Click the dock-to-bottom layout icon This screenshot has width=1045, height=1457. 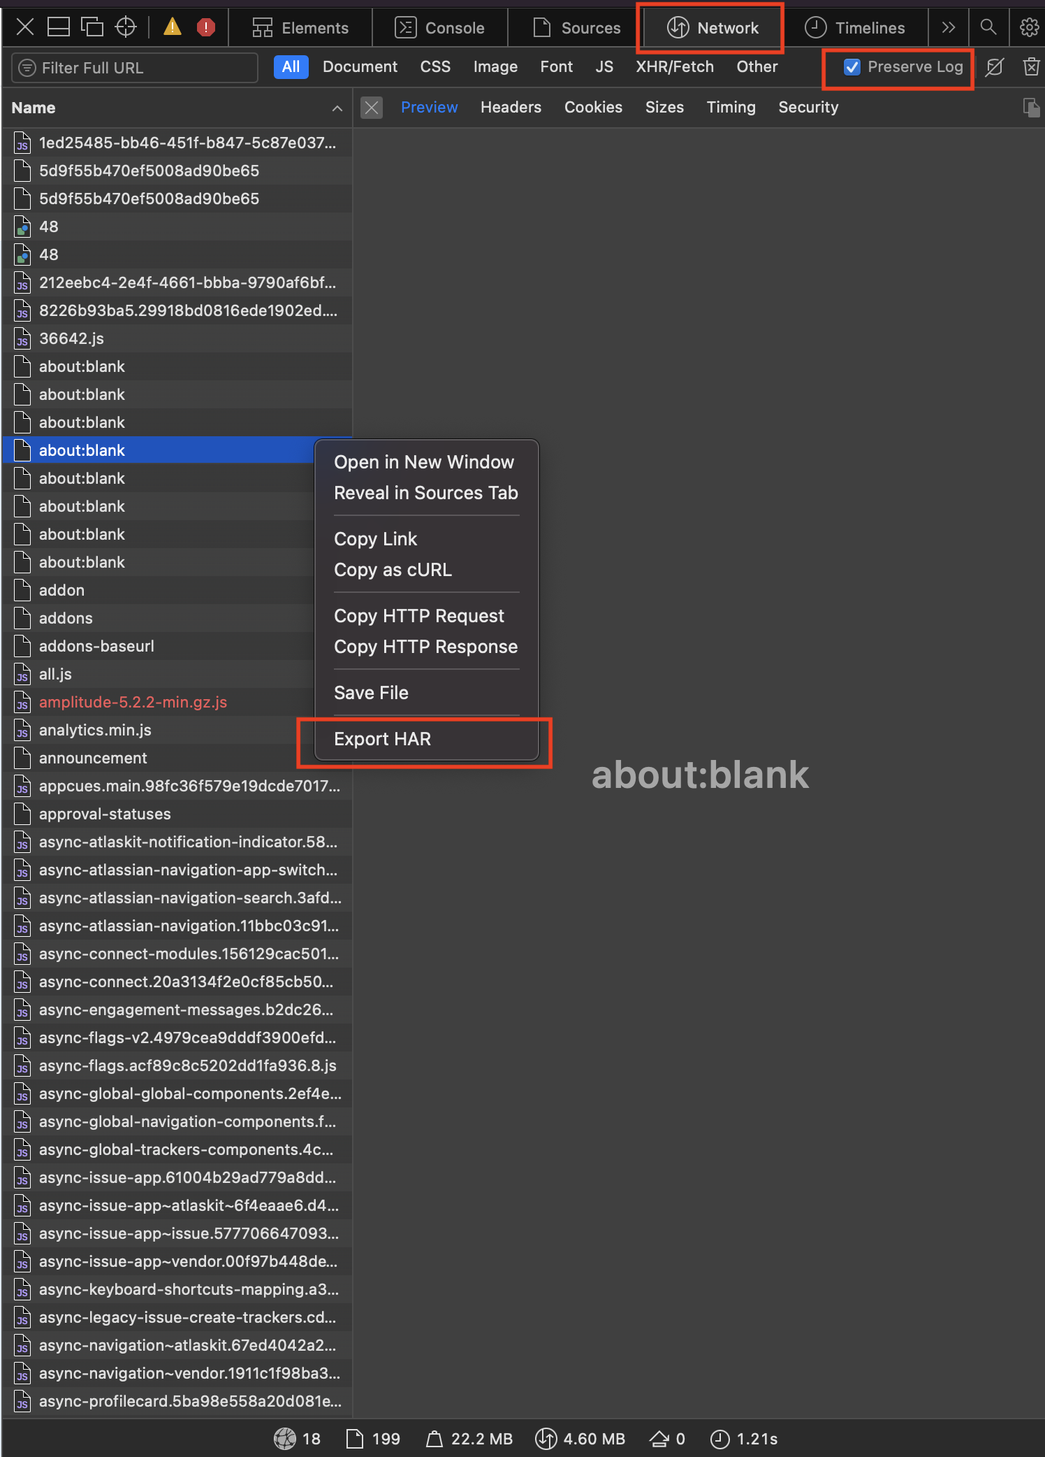click(x=58, y=27)
